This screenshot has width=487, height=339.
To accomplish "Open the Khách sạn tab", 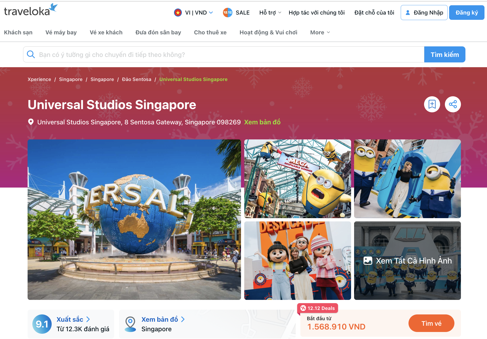I will tap(18, 32).
